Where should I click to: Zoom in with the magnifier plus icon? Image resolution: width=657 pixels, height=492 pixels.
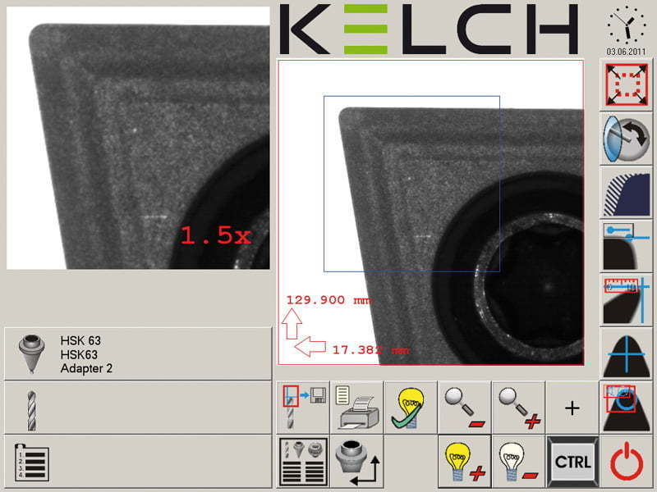point(519,408)
